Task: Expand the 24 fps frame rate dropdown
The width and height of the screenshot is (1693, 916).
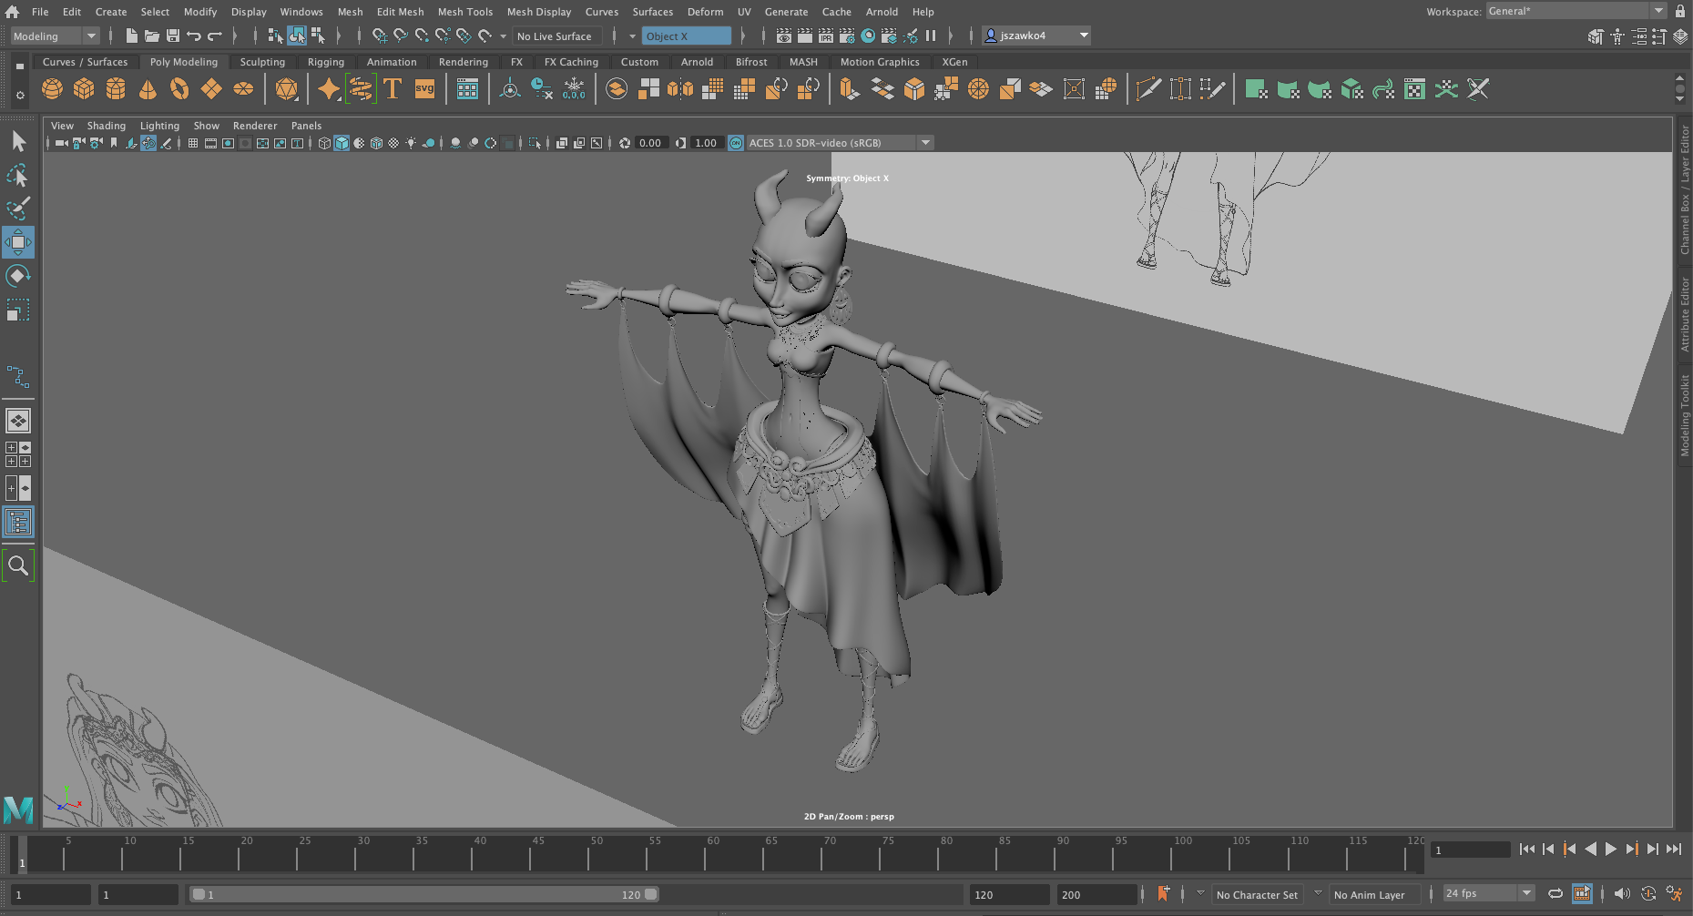Action: pyautogui.click(x=1526, y=894)
